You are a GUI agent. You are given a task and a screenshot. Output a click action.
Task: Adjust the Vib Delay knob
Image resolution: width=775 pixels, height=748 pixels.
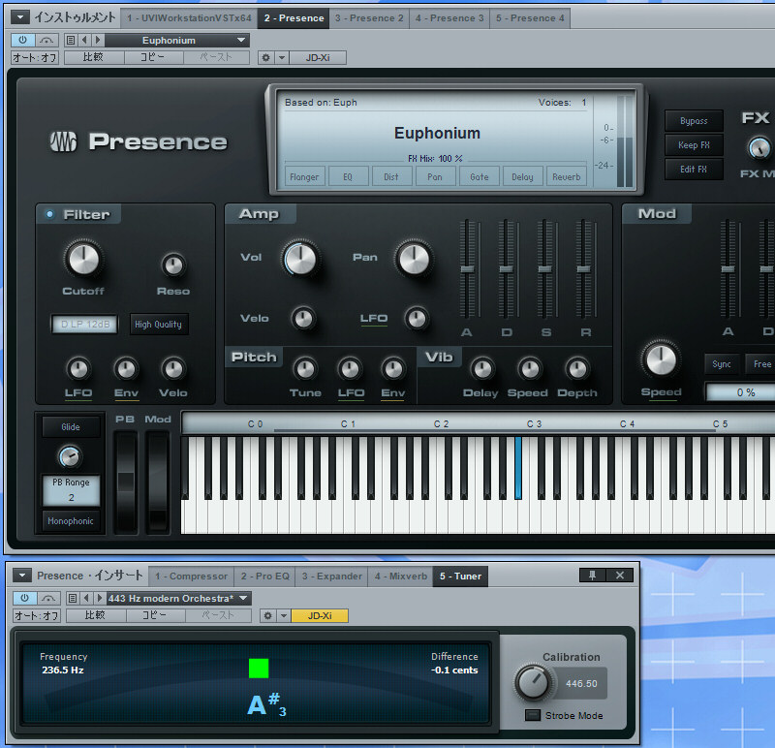tap(482, 369)
